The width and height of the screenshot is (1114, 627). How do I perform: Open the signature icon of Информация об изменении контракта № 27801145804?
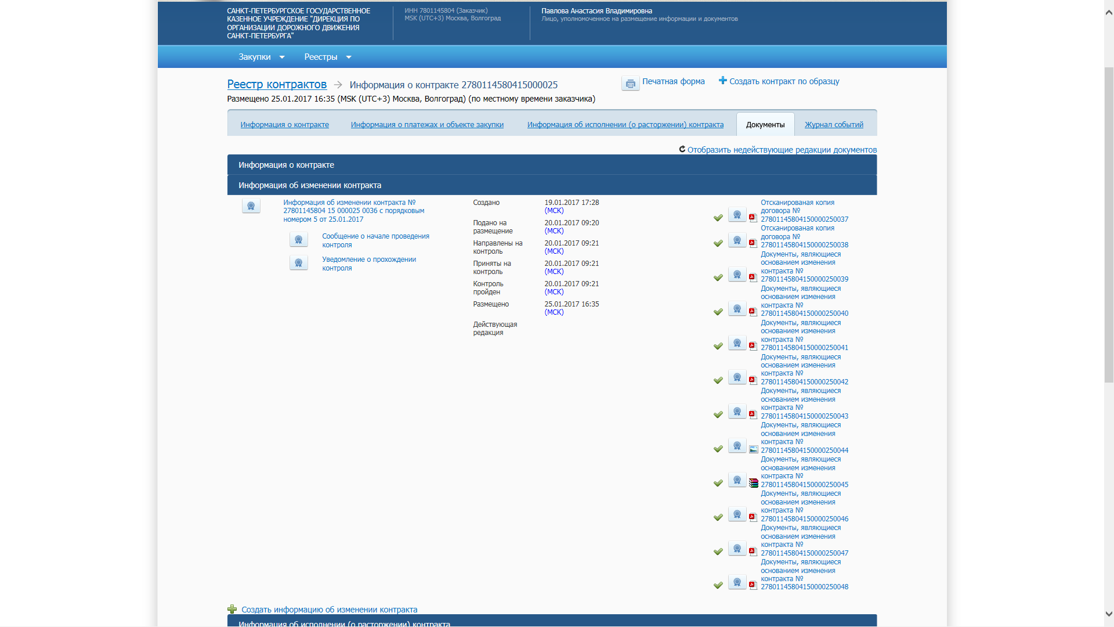251,206
